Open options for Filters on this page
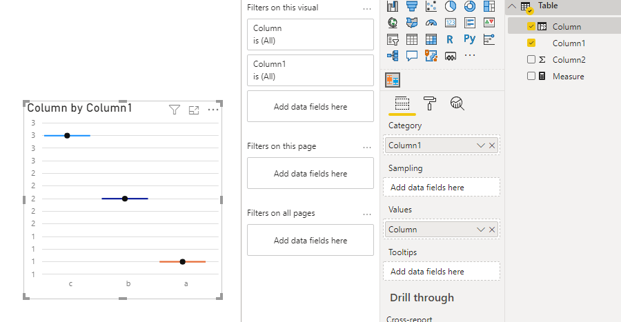Image resolution: width=621 pixels, height=322 pixels. tap(367, 148)
